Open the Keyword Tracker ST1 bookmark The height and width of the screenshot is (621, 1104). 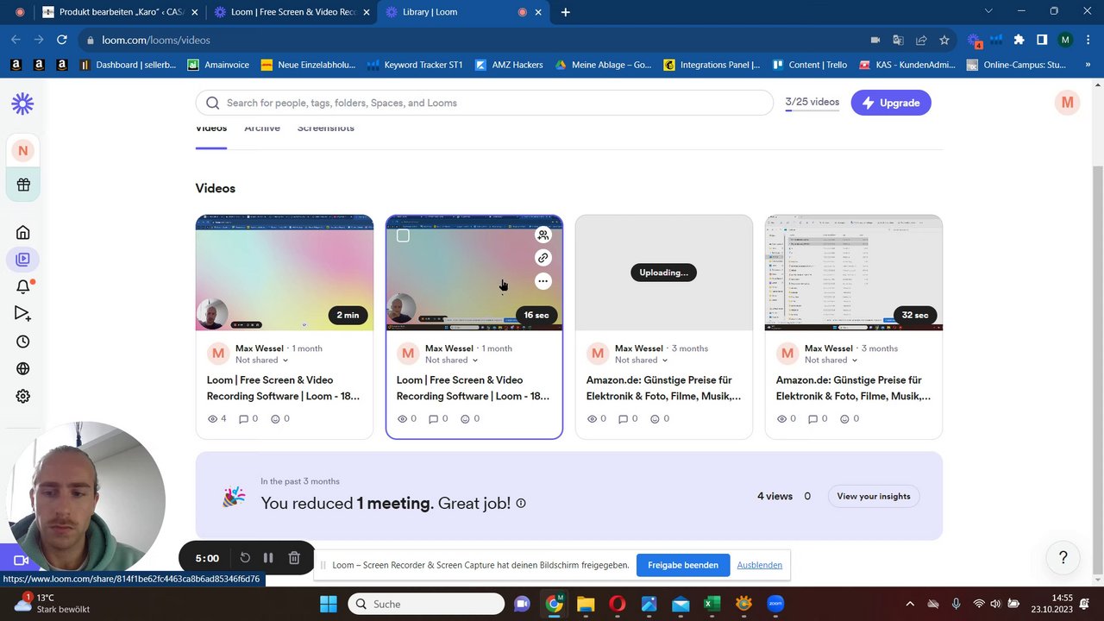(x=415, y=65)
